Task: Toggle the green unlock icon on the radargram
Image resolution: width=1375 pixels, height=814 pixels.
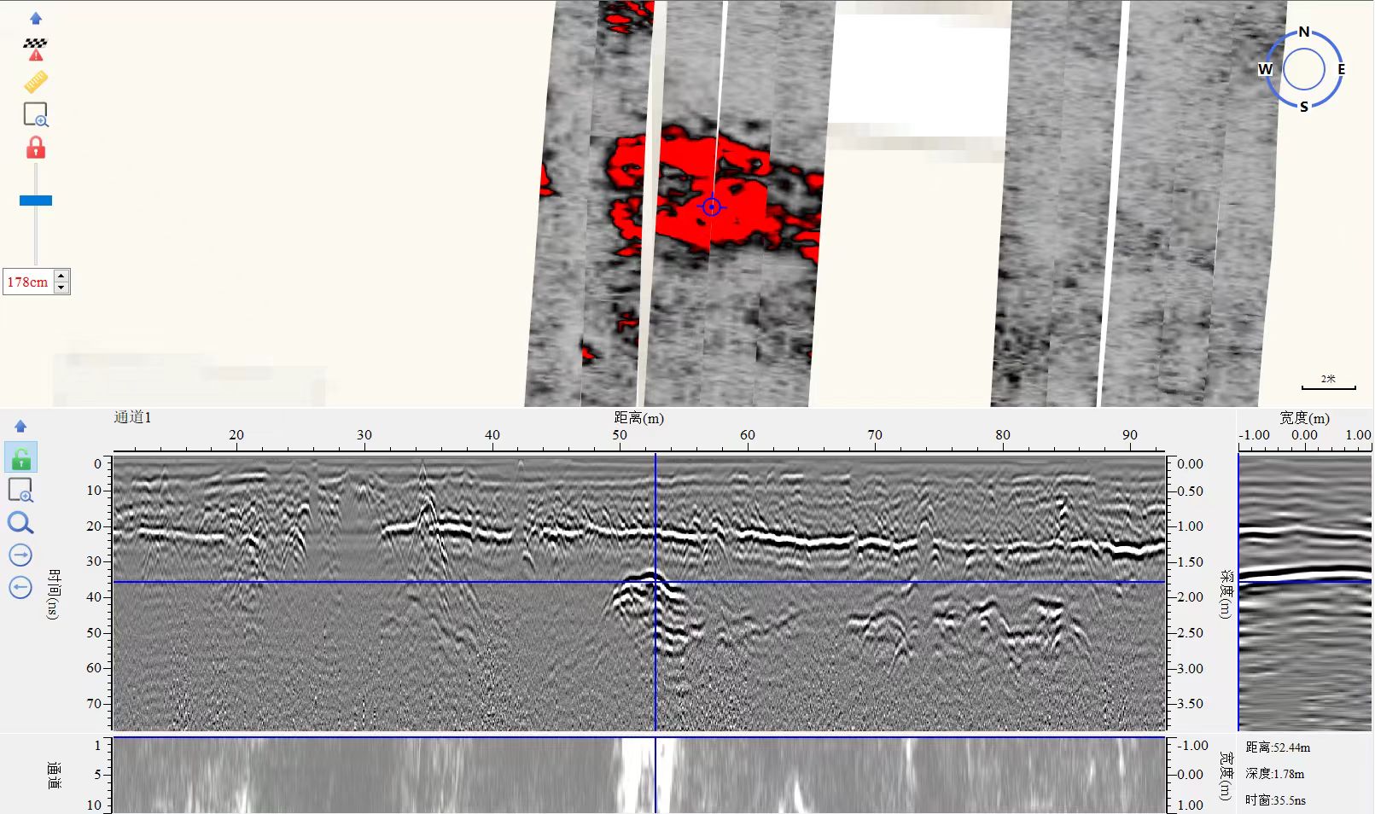Action: tap(20, 458)
